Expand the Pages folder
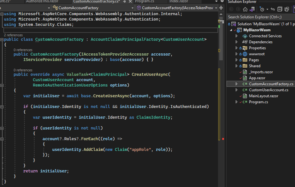This screenshot has width=295, height=187. pyautogui.click(x=237, y=60)
